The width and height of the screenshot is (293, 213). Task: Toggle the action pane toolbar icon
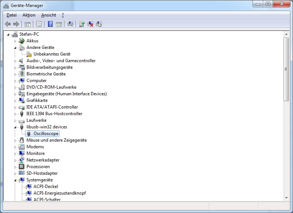[59, 24]
